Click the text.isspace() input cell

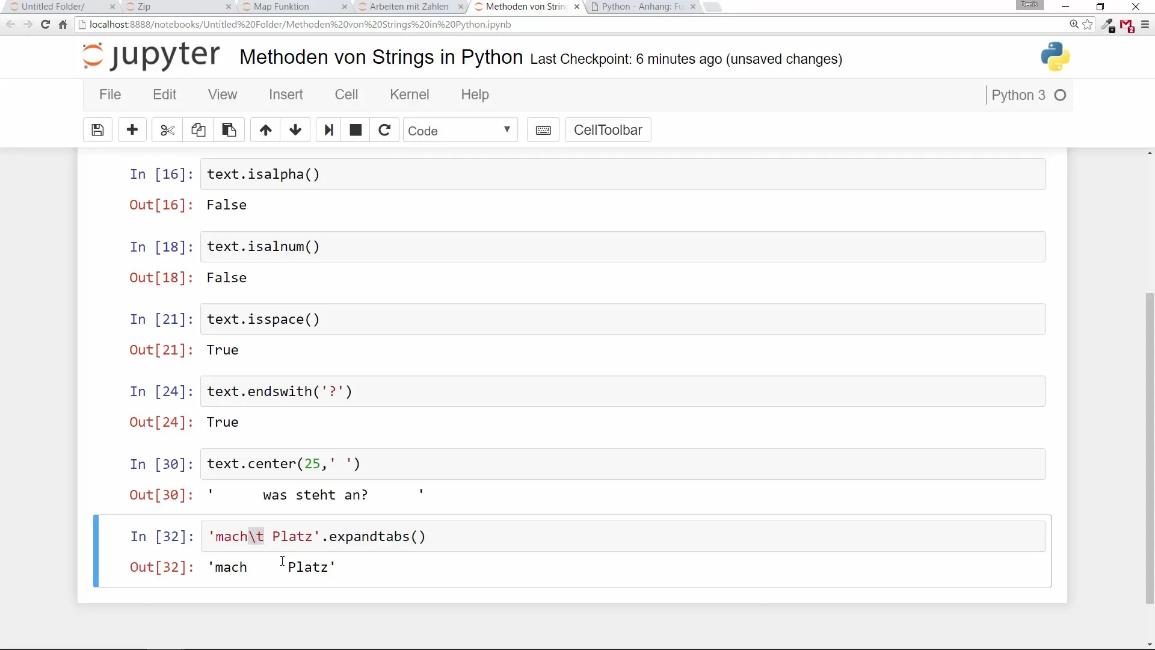[x=623, y=319]
